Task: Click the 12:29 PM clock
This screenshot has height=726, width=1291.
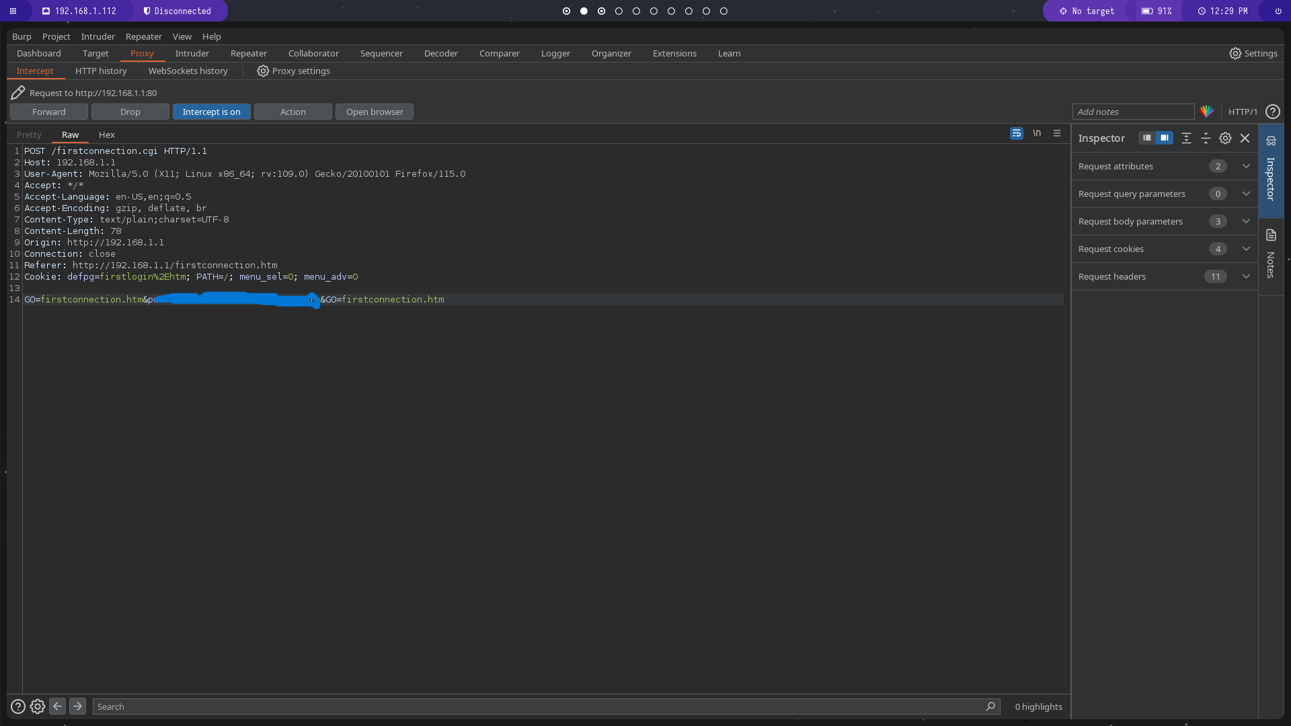Action: 1222,11
